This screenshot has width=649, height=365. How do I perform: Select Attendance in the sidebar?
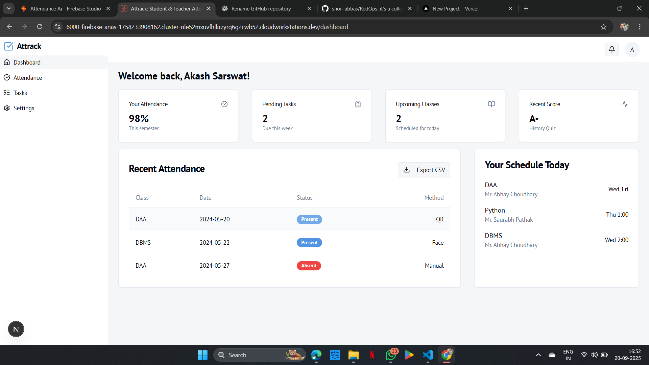[x=28, y=77]
